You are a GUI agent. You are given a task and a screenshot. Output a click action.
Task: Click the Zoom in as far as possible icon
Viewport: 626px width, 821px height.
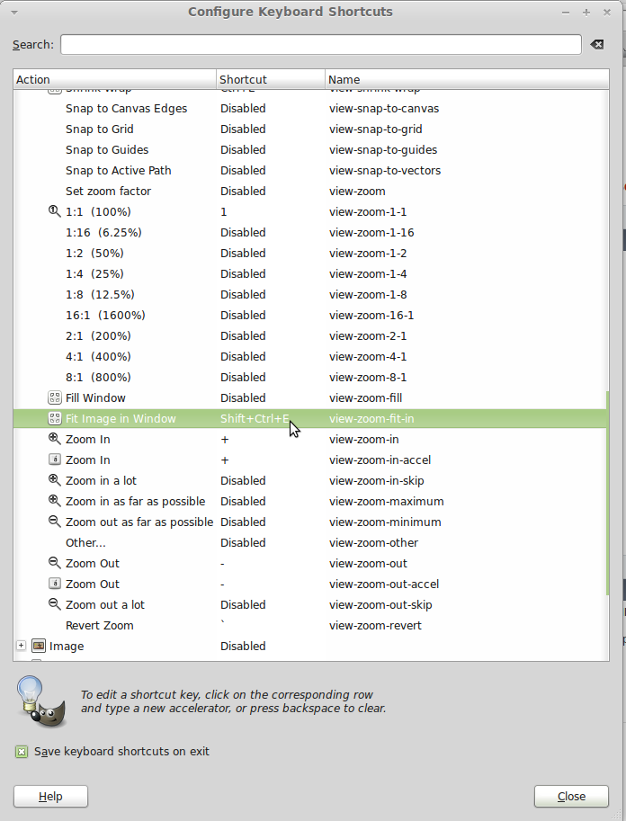tap(55, 501)
